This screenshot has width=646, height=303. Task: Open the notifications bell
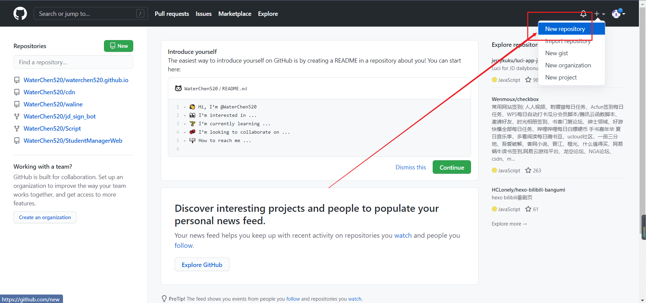583,14
